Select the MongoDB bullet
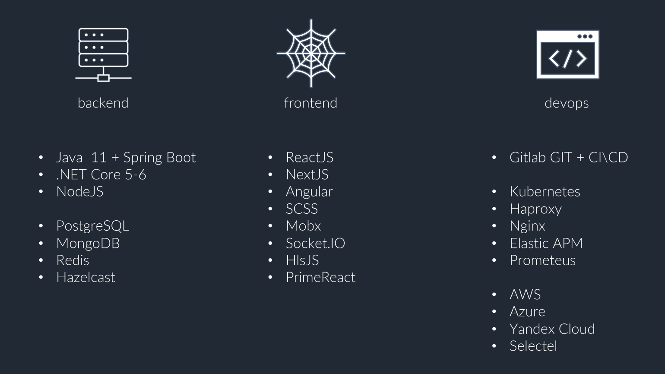 point(88,243)
